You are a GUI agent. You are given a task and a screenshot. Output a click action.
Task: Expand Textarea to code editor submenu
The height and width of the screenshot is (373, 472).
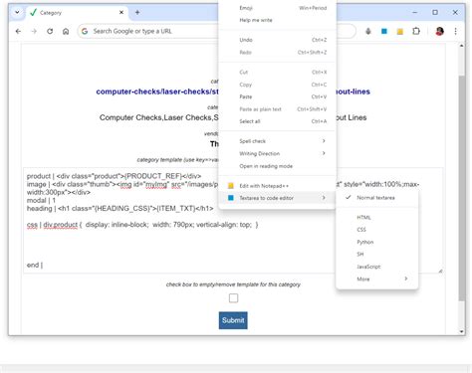coord(277,198)
